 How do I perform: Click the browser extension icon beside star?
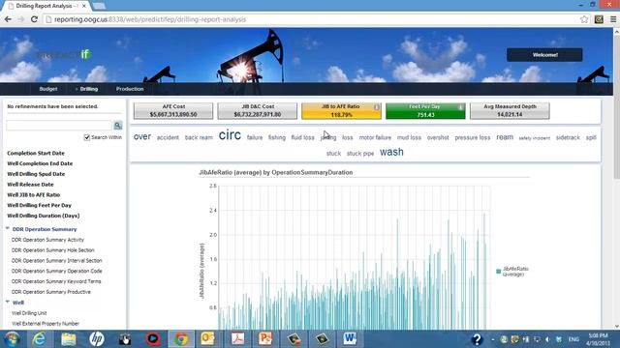pyautogui.click(x=599, y=19)
